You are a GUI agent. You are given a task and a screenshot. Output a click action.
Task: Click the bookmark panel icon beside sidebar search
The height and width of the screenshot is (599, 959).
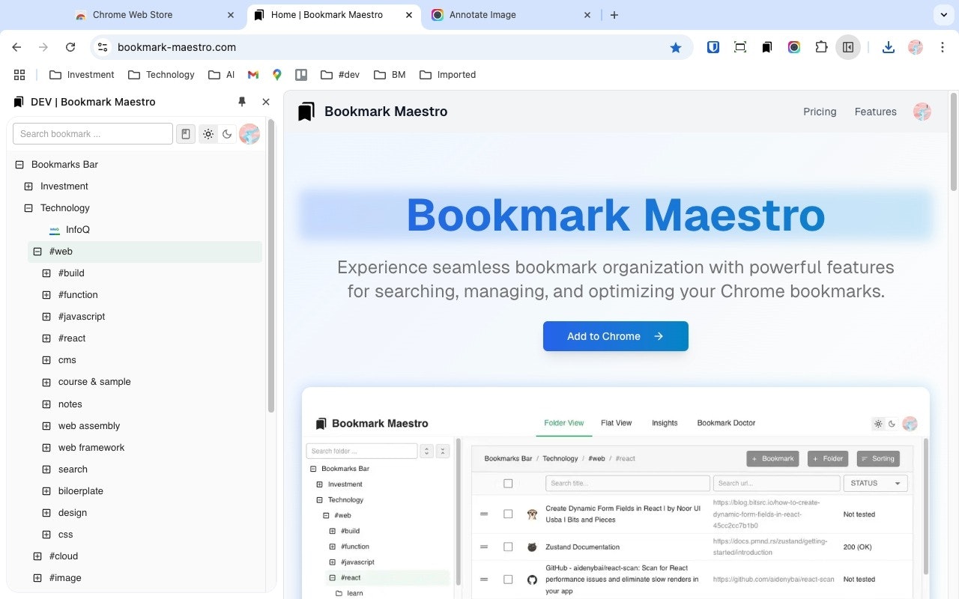186,133
